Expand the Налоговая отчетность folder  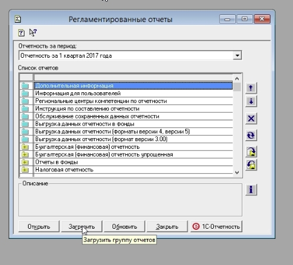[25, 170]
